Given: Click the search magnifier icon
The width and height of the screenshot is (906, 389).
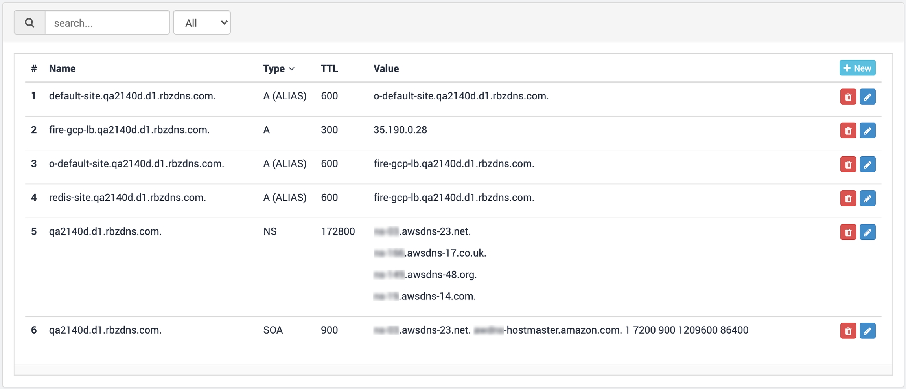Looking at the screenshot, I should (x=29, y=23).
